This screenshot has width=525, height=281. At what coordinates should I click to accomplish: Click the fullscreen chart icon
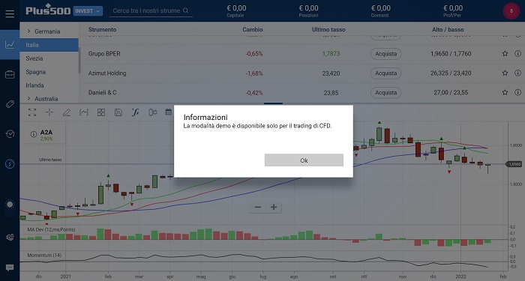coord(32,112)
